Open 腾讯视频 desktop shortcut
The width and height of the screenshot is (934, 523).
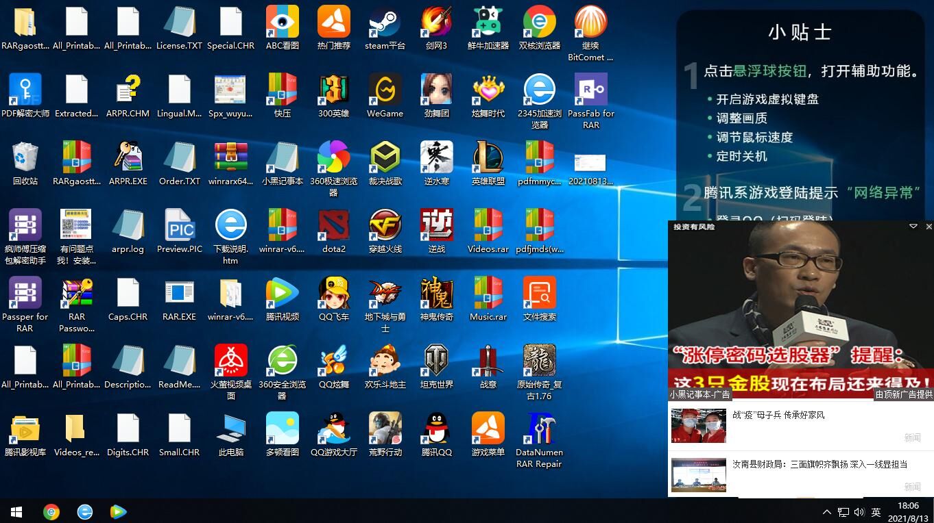282,294
